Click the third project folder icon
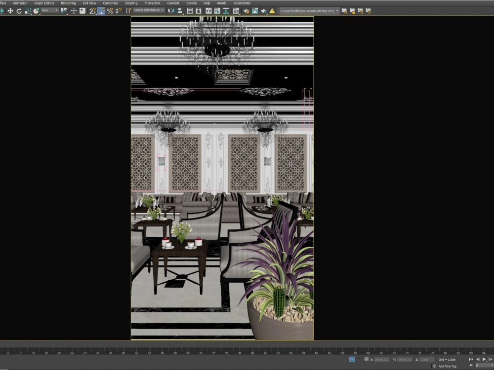Screen dimensions: 494x370 (360, 11)
